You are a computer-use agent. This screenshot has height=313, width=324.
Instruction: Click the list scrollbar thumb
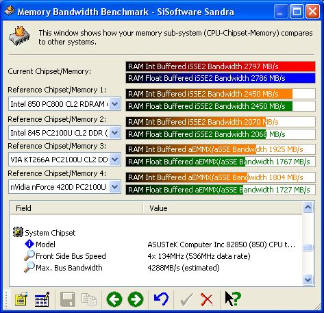(x=308, y=247)
